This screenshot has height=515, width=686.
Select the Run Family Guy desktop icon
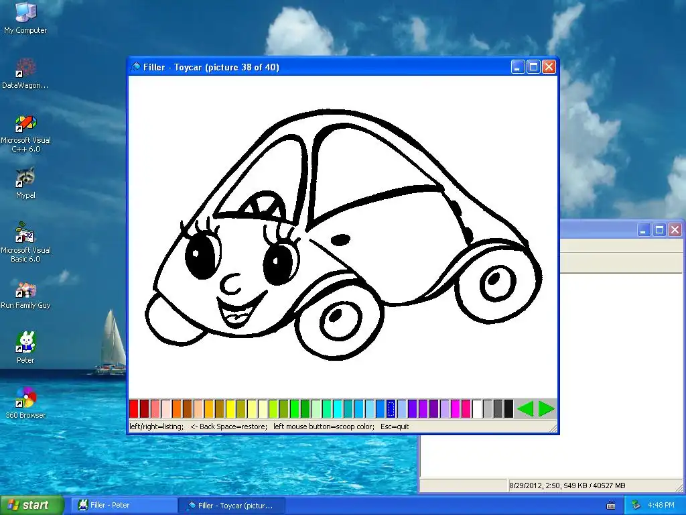tap(25, 296)
